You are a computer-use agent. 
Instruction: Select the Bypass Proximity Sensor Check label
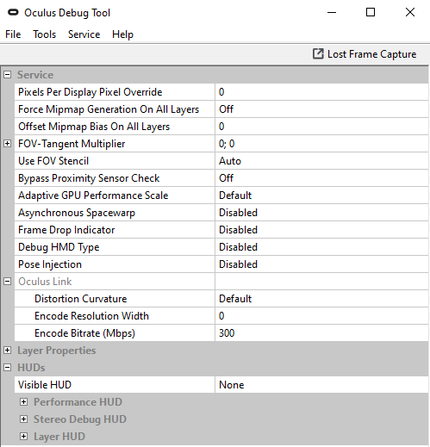tap(89, 178)
